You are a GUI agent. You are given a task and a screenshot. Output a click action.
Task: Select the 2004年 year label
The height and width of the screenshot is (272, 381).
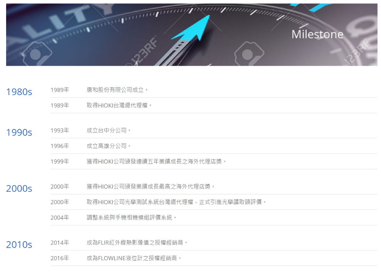pyautogui.click(x=60, y=218)
